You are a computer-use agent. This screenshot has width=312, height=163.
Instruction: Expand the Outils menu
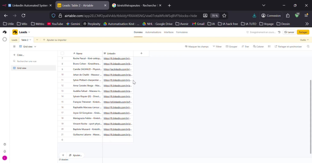tap(304, 40)
